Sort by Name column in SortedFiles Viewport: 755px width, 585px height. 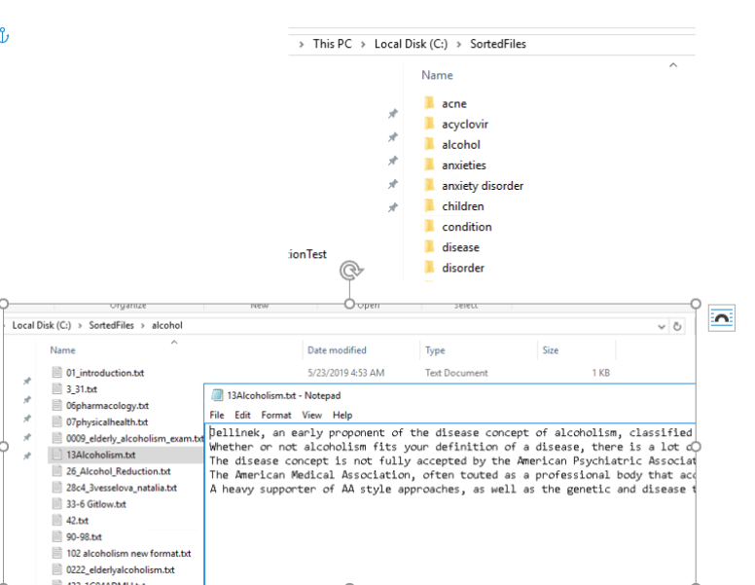(437, 75)
